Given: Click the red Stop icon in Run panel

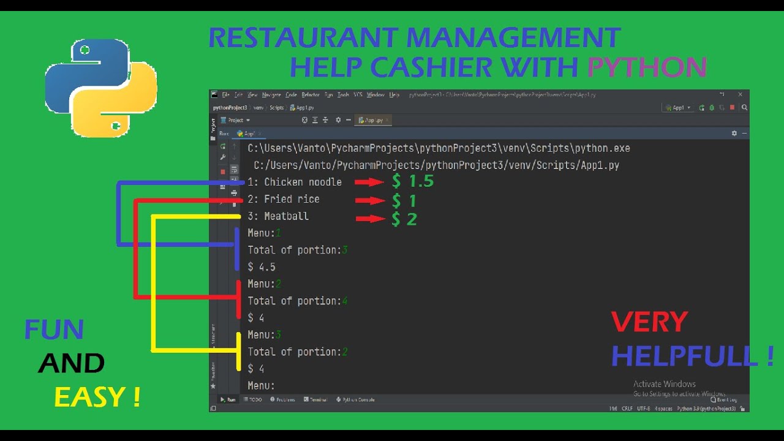Looking at the screenshot, I should point(223,171).
